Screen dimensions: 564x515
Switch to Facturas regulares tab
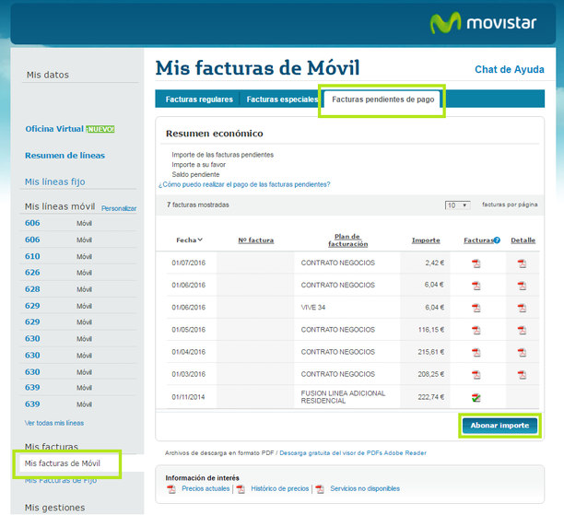click(x=199, y=99)
